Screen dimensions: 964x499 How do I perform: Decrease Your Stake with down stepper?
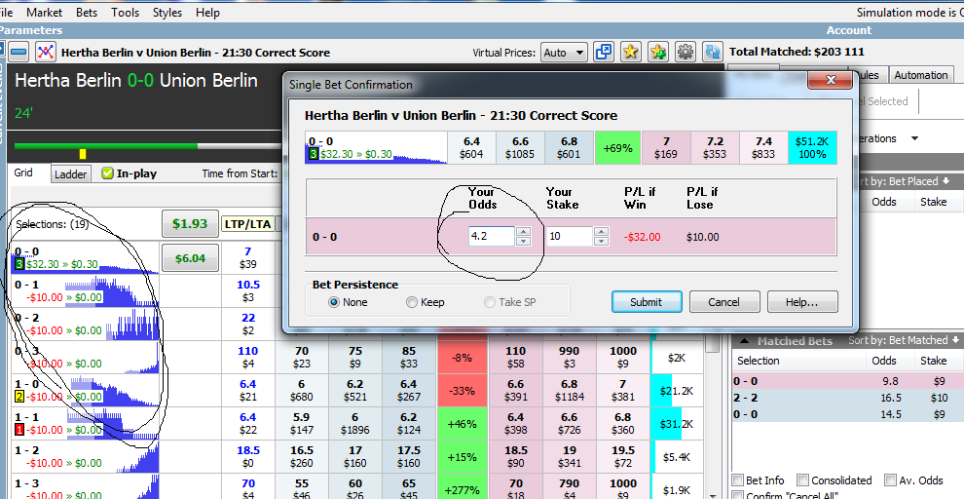click(602, 241)
